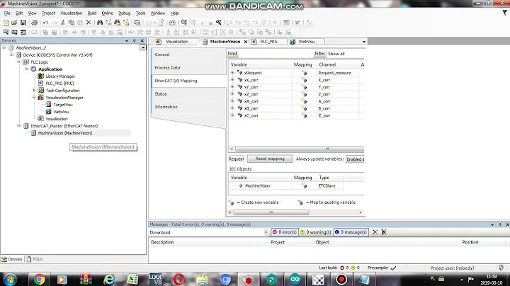Click the WebVisu globe icon in tree
Image resolution: width=510 pixels, height=286 pixels.
click(x=48, y=111)
